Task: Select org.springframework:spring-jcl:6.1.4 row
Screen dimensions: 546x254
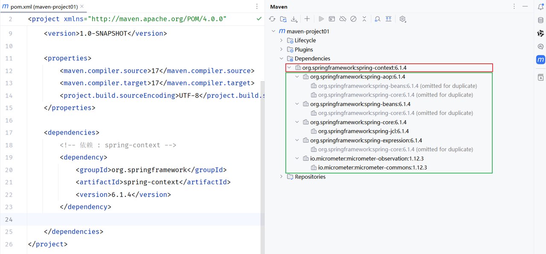Action: click(363, 131)
